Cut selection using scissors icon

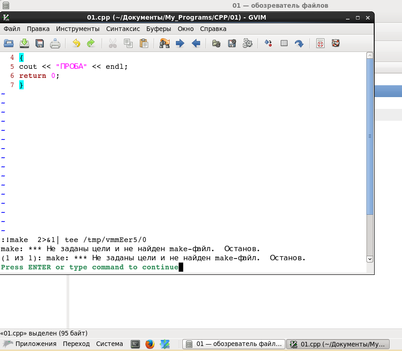point(113,43)
